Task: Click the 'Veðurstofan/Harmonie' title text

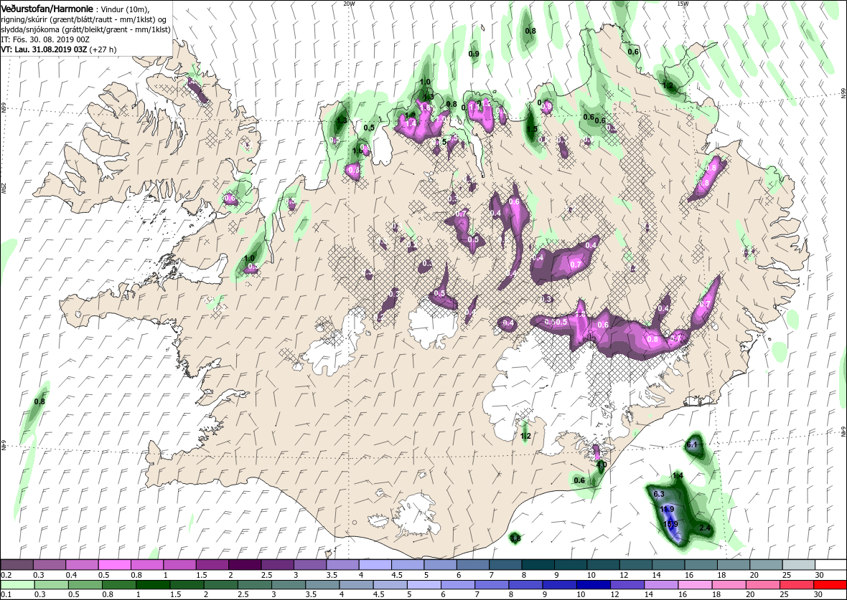Action: pos(47,9)
